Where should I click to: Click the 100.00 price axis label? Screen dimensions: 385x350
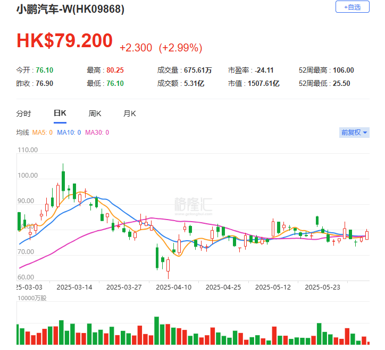click(28, 176)
